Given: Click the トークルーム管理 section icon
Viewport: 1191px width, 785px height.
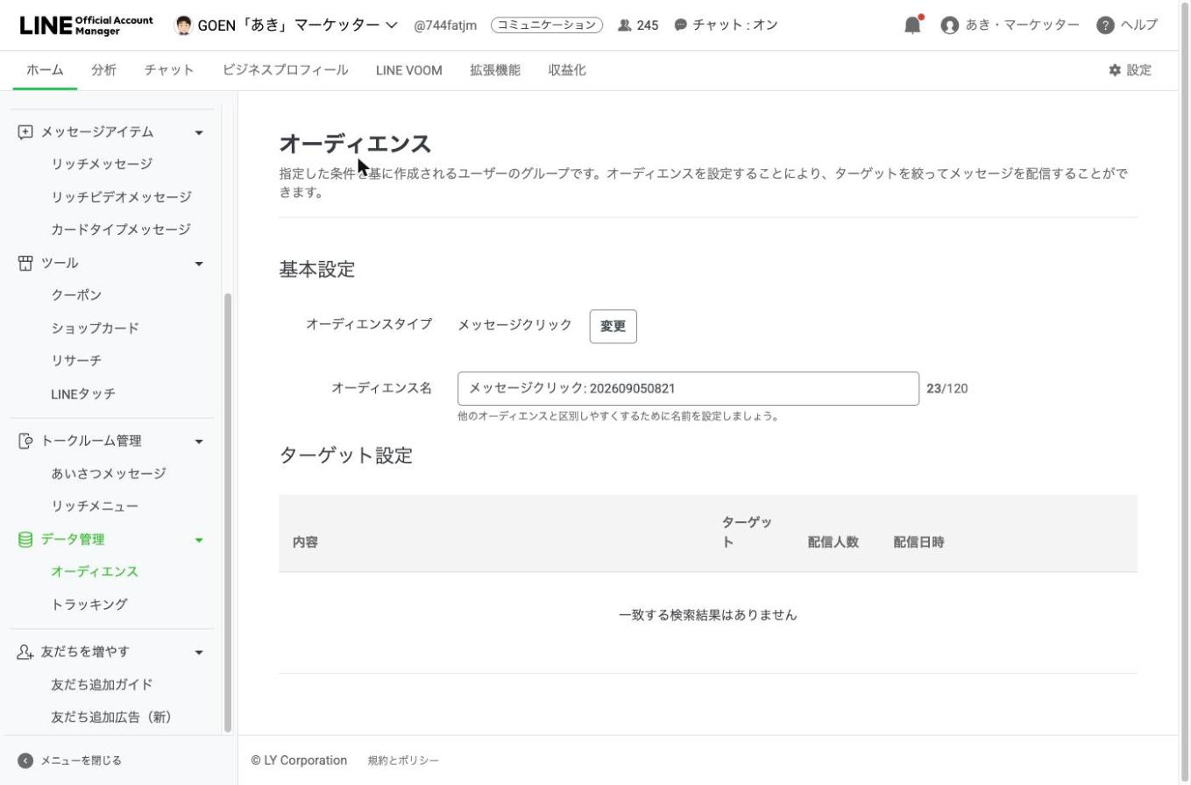Looking at the screenshot, I should coord(25,441).
